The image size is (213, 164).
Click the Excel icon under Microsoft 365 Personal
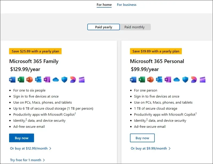(142, 79)
